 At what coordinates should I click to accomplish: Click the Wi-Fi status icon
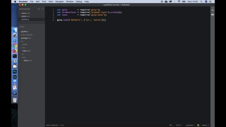pos(179,1)
